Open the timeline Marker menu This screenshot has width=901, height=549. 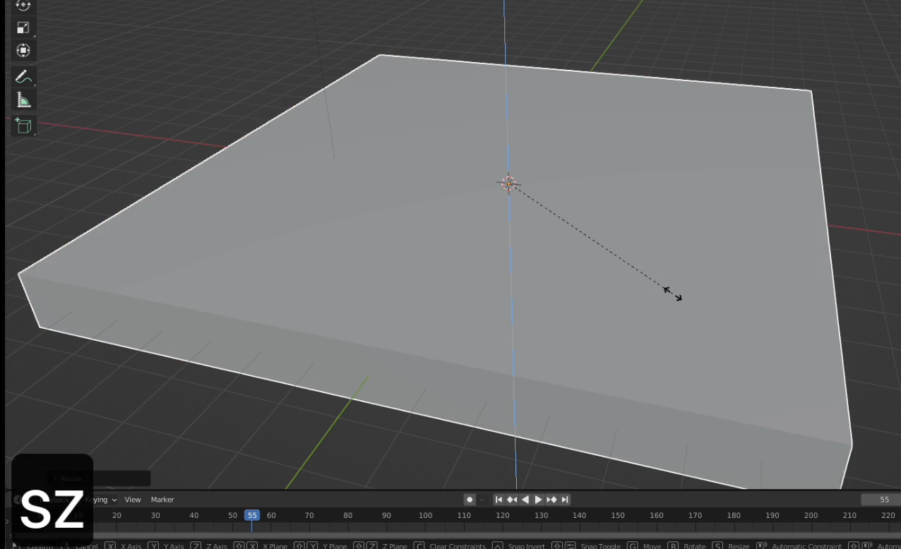[162, 500]
